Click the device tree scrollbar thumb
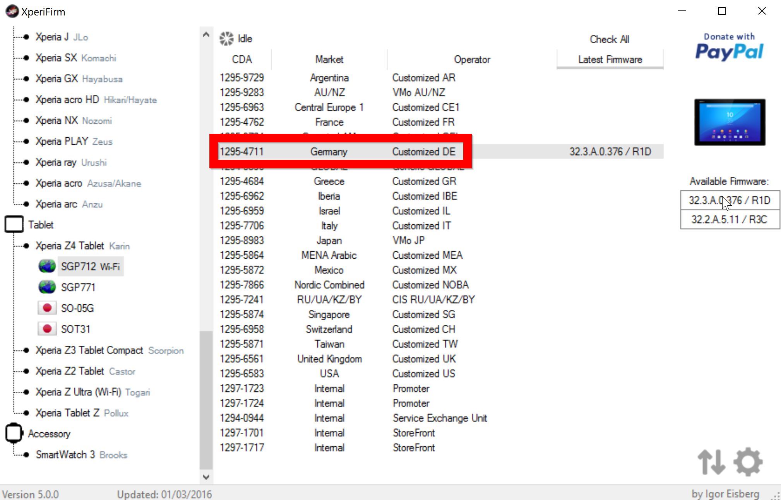The width and height of the screenshot is (781, 500). (206, 400)
